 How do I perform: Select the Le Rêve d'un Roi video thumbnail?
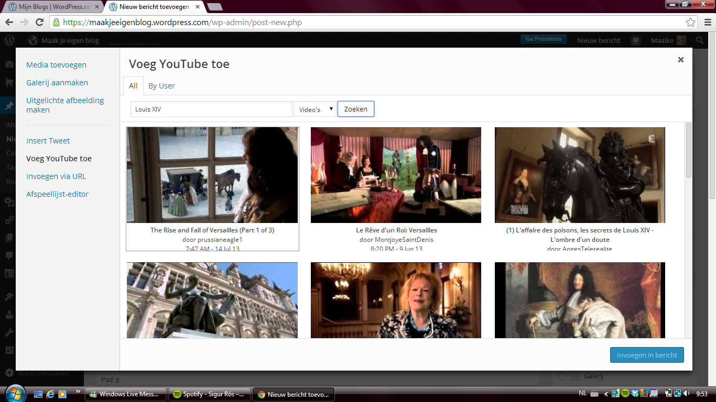coord(396,175)
